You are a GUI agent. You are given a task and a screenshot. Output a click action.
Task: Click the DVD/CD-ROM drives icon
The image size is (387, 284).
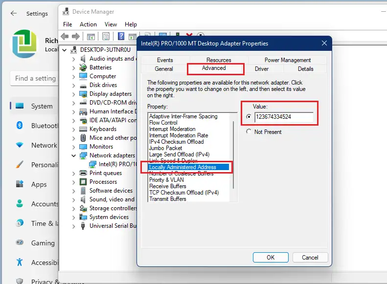83,103
